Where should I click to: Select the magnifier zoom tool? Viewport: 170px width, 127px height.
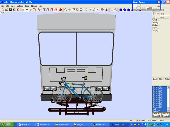(65, 10)
